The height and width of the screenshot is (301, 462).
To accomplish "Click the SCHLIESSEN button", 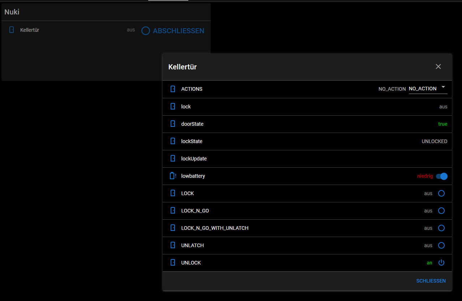I will click(431, 281).
